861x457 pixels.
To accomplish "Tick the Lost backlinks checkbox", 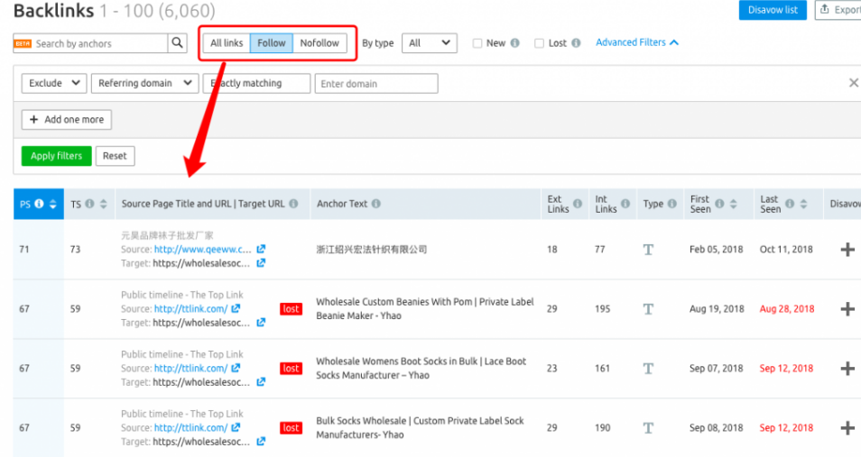I will pos(539,43).
